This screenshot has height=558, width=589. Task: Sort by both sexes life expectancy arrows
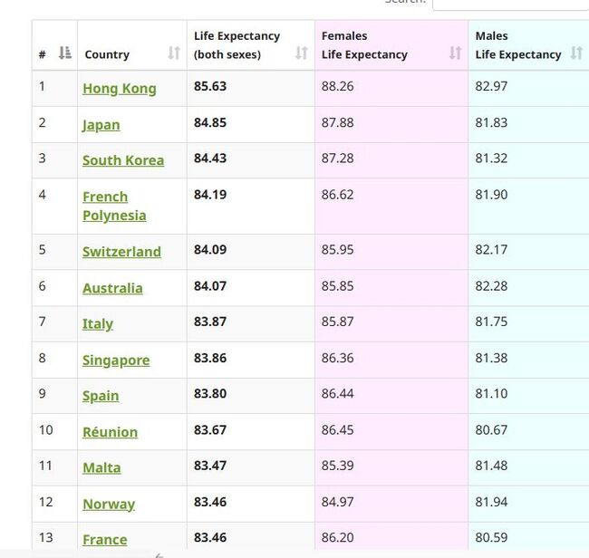[302, 53]
